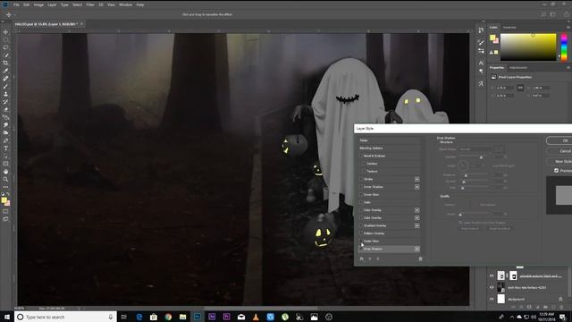Select the Rectangle shape tool
Screen dimensions: 572x322
pyautogui.click(x=5, y=164)
